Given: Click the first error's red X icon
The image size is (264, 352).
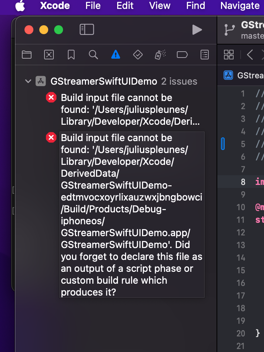Looking at the screenshot, I should pyautogui.click(x=51, y=97).
